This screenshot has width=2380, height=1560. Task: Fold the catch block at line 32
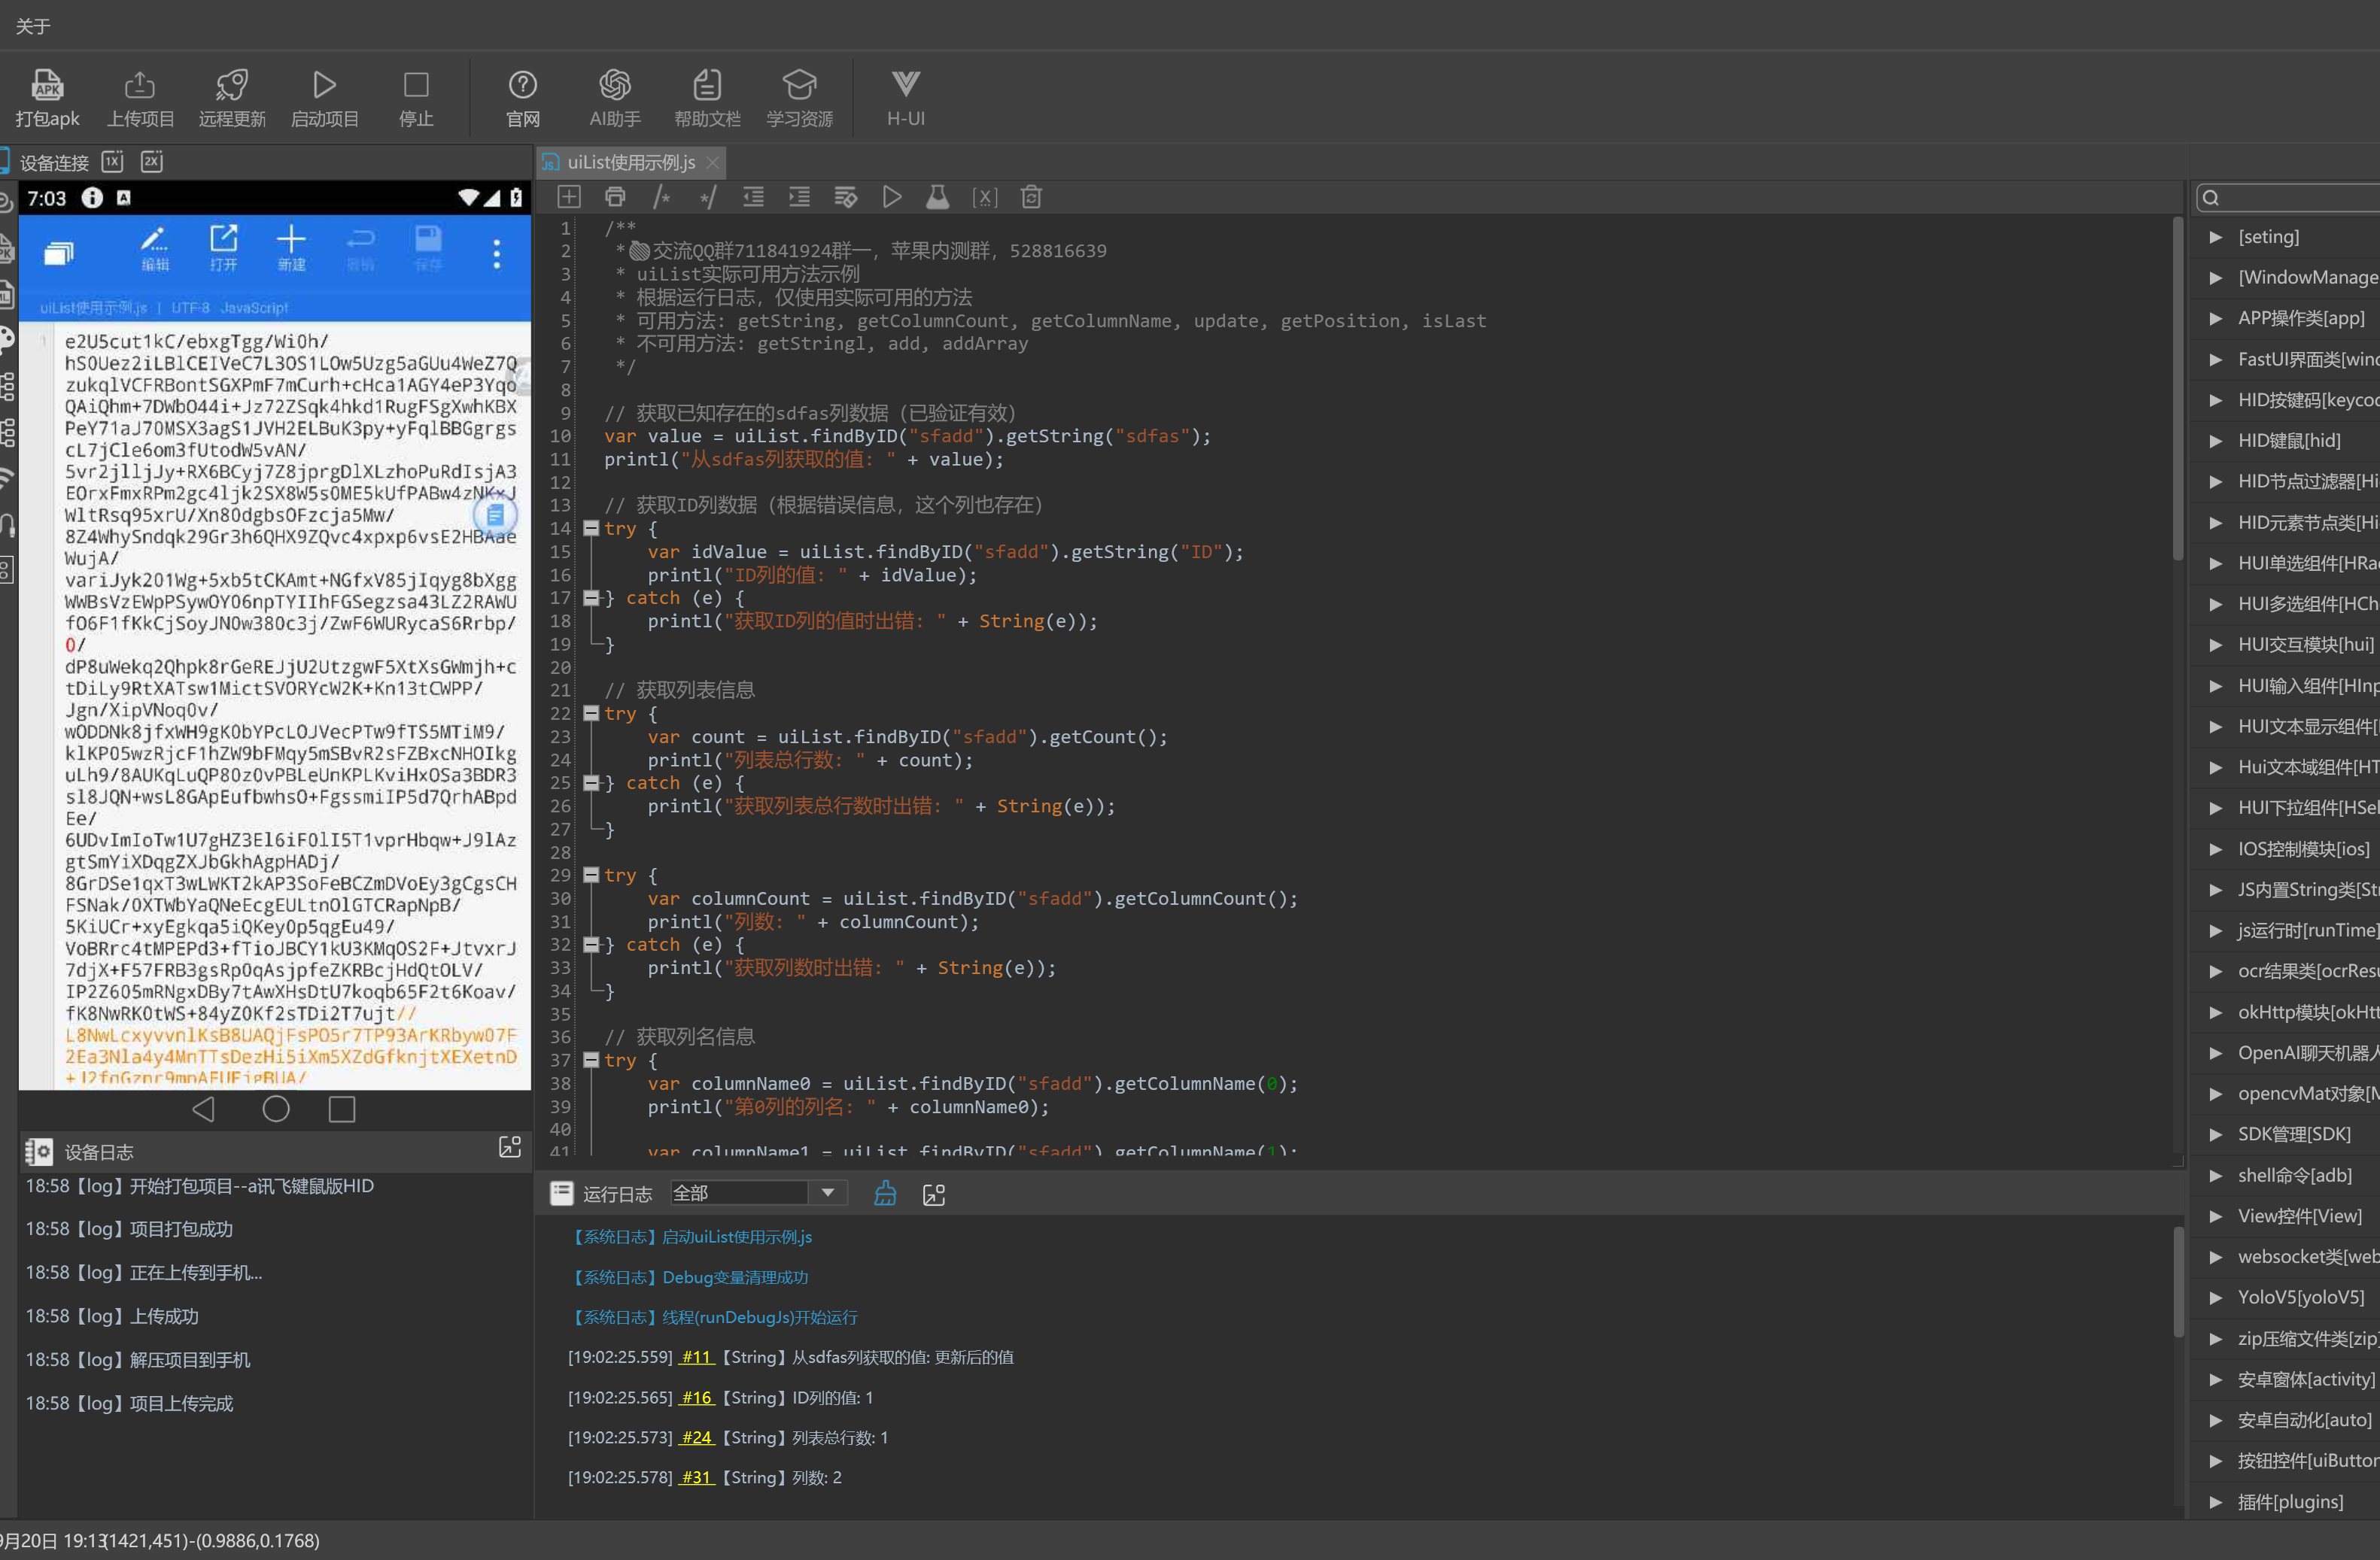tap(591, 945)
